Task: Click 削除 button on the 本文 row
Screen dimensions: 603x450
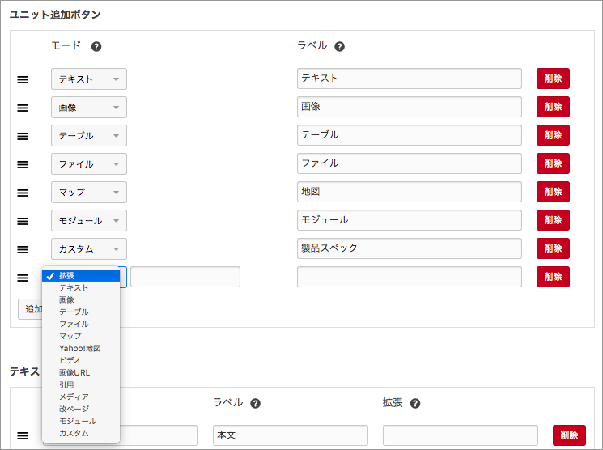Action: click(569, 435)
